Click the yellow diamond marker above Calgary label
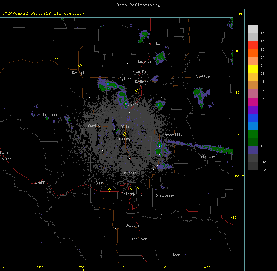Screen dimensions: 277x271 click(130, 190)
